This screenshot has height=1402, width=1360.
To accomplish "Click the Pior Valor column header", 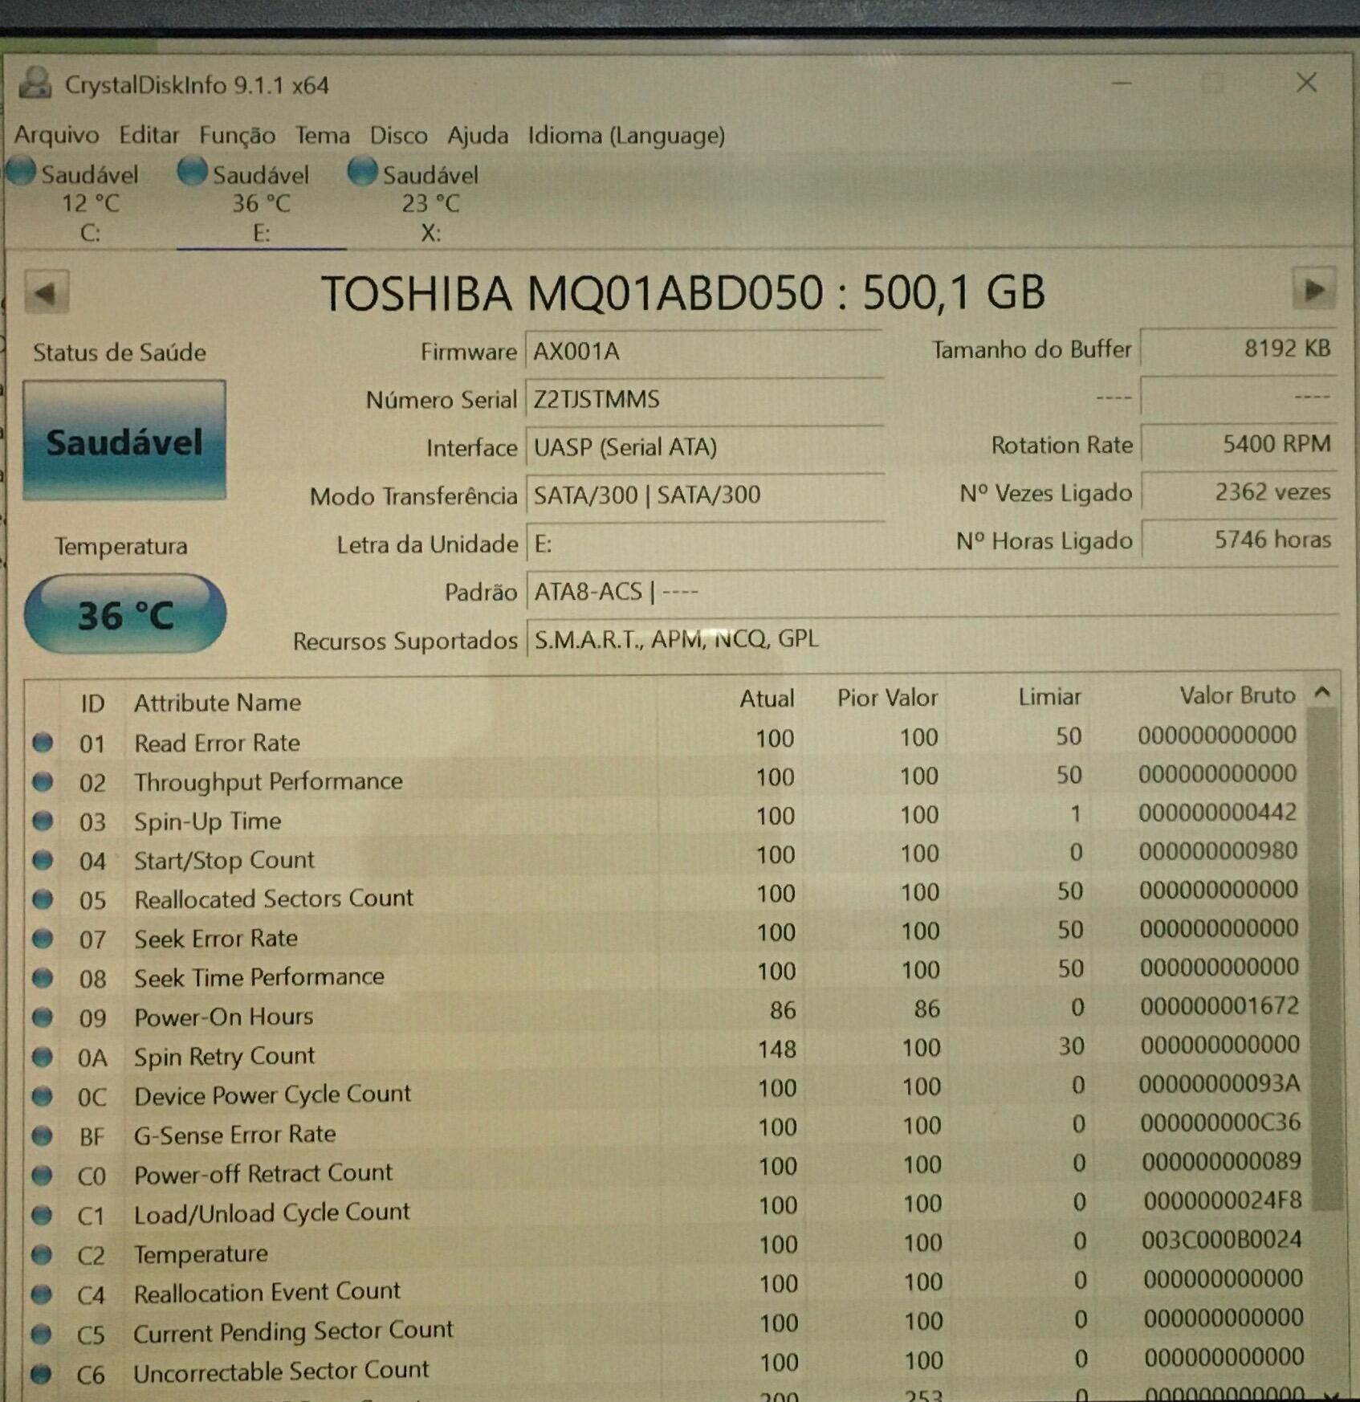I will (x=887, y=698).
